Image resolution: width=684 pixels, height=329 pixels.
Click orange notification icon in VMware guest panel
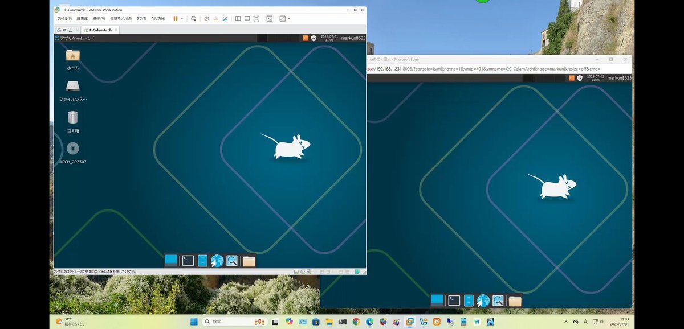[x=306, y=38]
